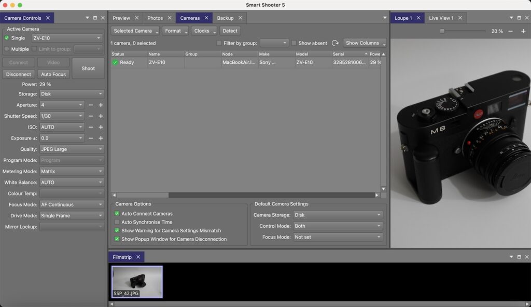Select the SSP_42.JPG filmstrip thumbnail
Viewport: 531px width, 307px height.
(x=137, y=282)
